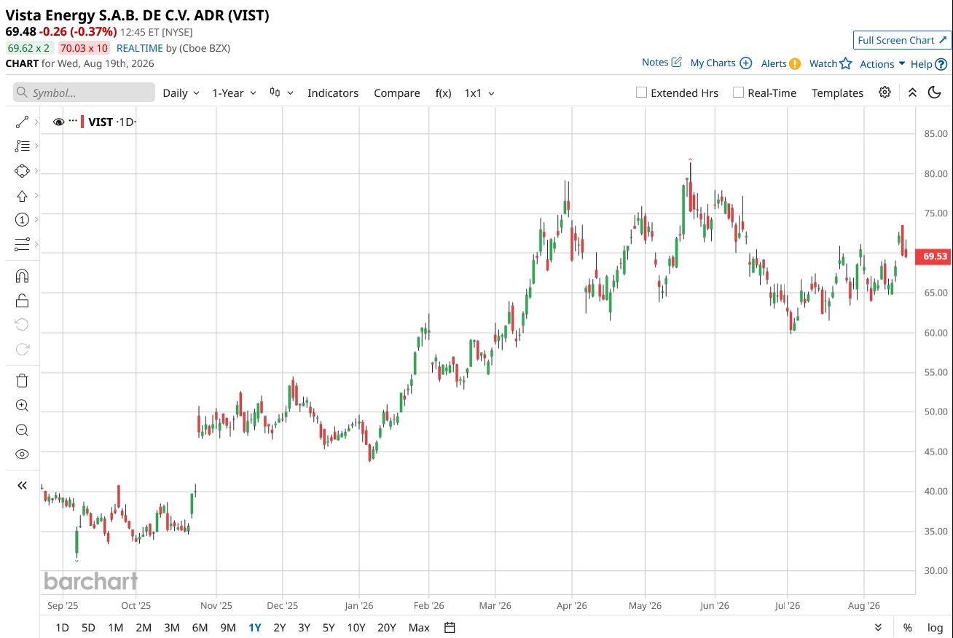This screenshot has height=638, width=953.
Task: Focus the Symbol search field
Action: pyautogui.click(x=84, y=92)
